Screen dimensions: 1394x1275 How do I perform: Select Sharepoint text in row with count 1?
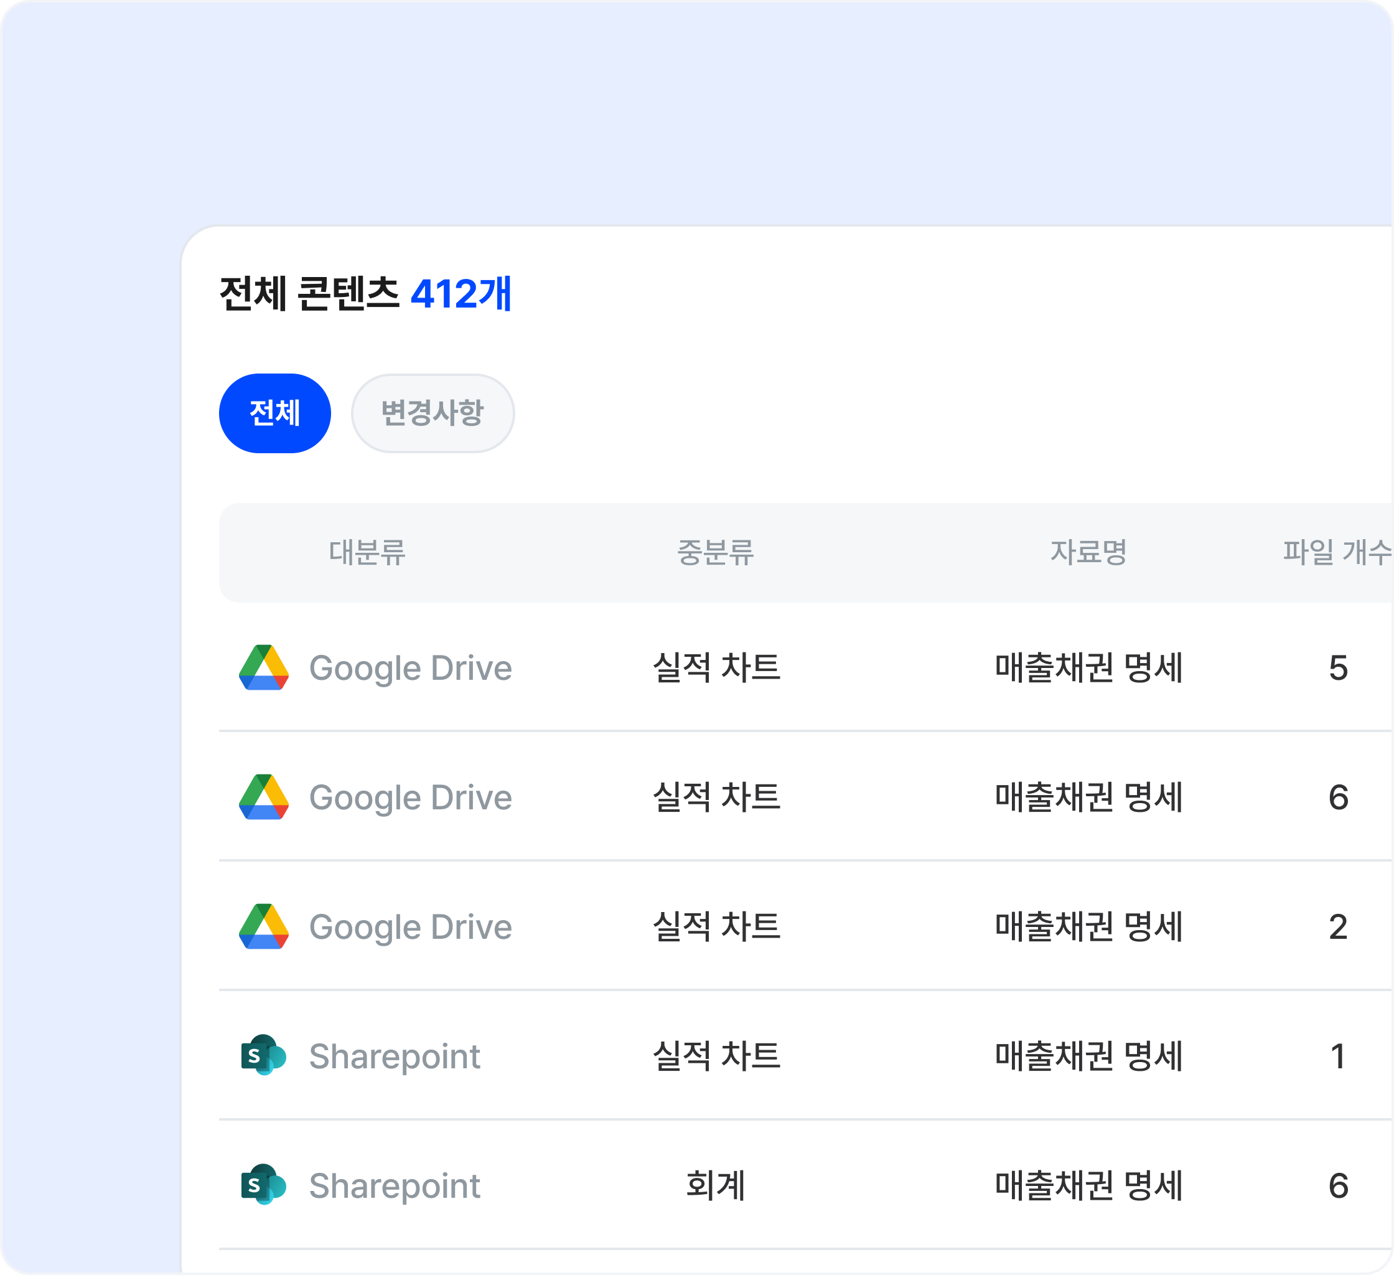(x=395, y=1057)
